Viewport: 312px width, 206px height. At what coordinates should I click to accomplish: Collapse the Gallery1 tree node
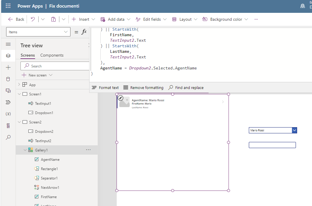25,150
